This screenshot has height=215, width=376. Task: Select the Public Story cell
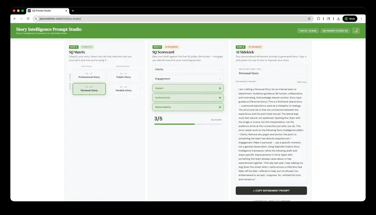pos(124,76)
